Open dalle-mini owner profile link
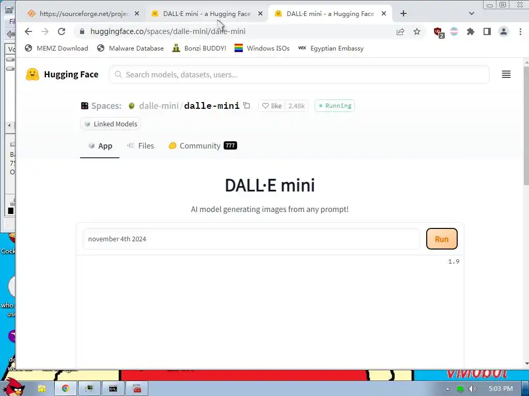529x396 pixels. pos(159,106)
